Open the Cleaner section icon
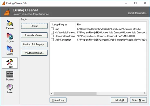Image resolution: width=150 pixels, height=106 pixels. [x=10, y=23]
